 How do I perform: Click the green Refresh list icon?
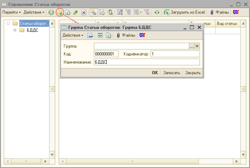[157, 12]
